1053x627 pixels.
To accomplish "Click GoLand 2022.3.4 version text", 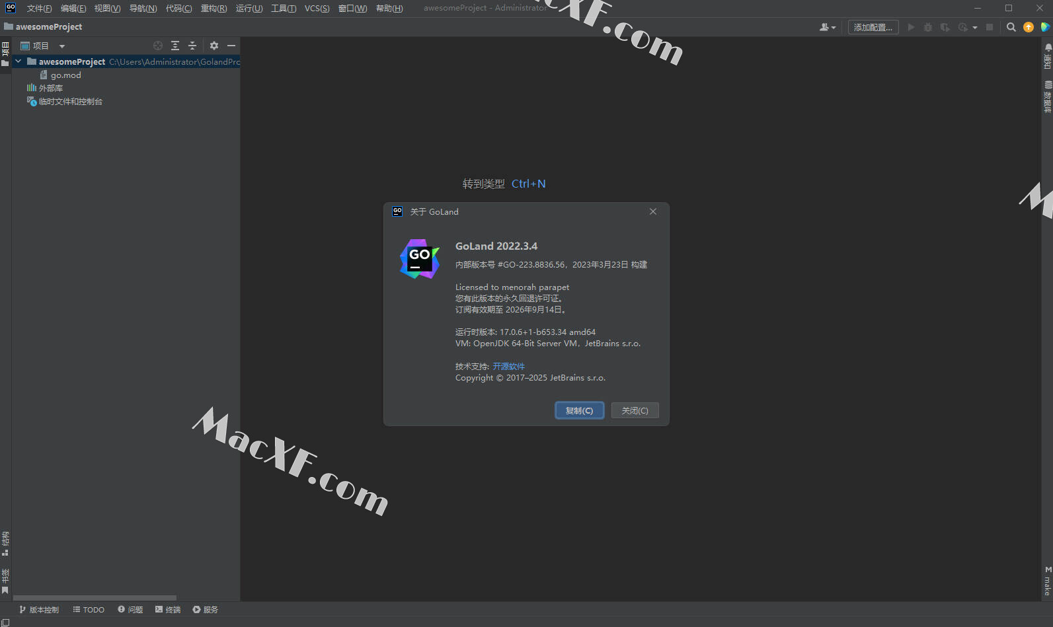I will pos(496,246).
